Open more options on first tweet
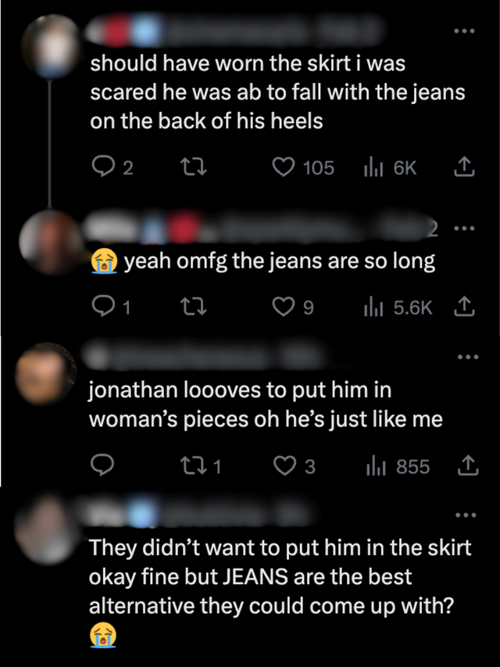Viewport: 500px width, 667px height. (464, 31)
